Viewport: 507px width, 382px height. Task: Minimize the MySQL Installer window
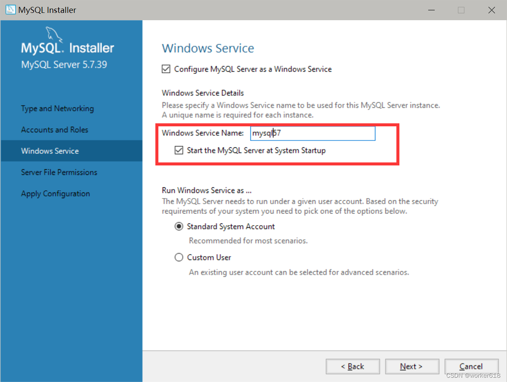[431, 10]
